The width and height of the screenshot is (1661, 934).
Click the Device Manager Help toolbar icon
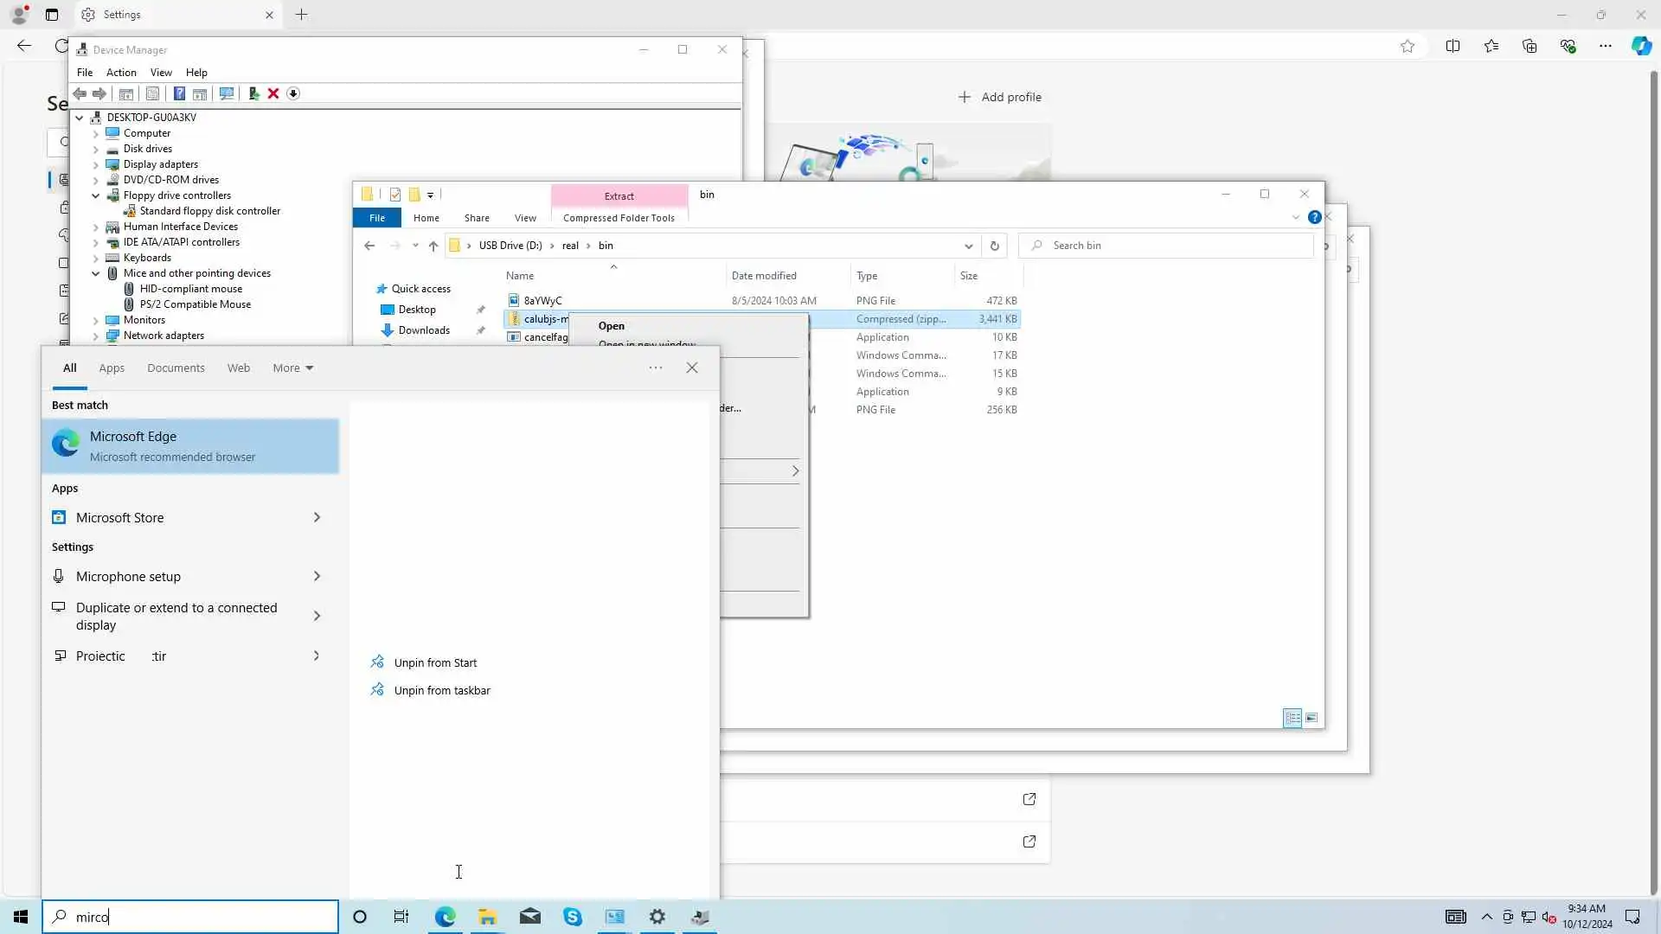coord(179,93)
